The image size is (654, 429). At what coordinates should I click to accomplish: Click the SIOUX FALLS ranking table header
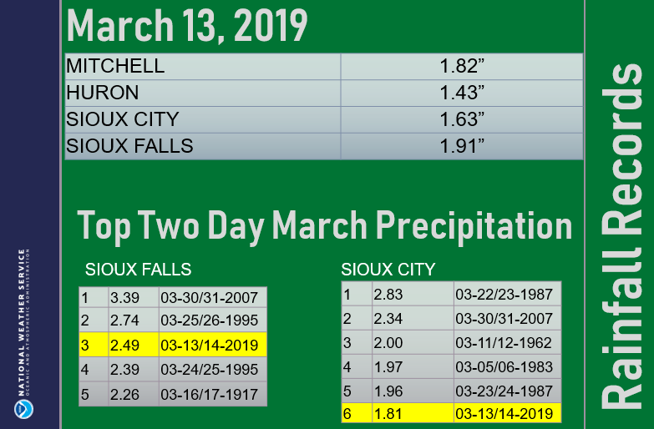pos(138,270)
